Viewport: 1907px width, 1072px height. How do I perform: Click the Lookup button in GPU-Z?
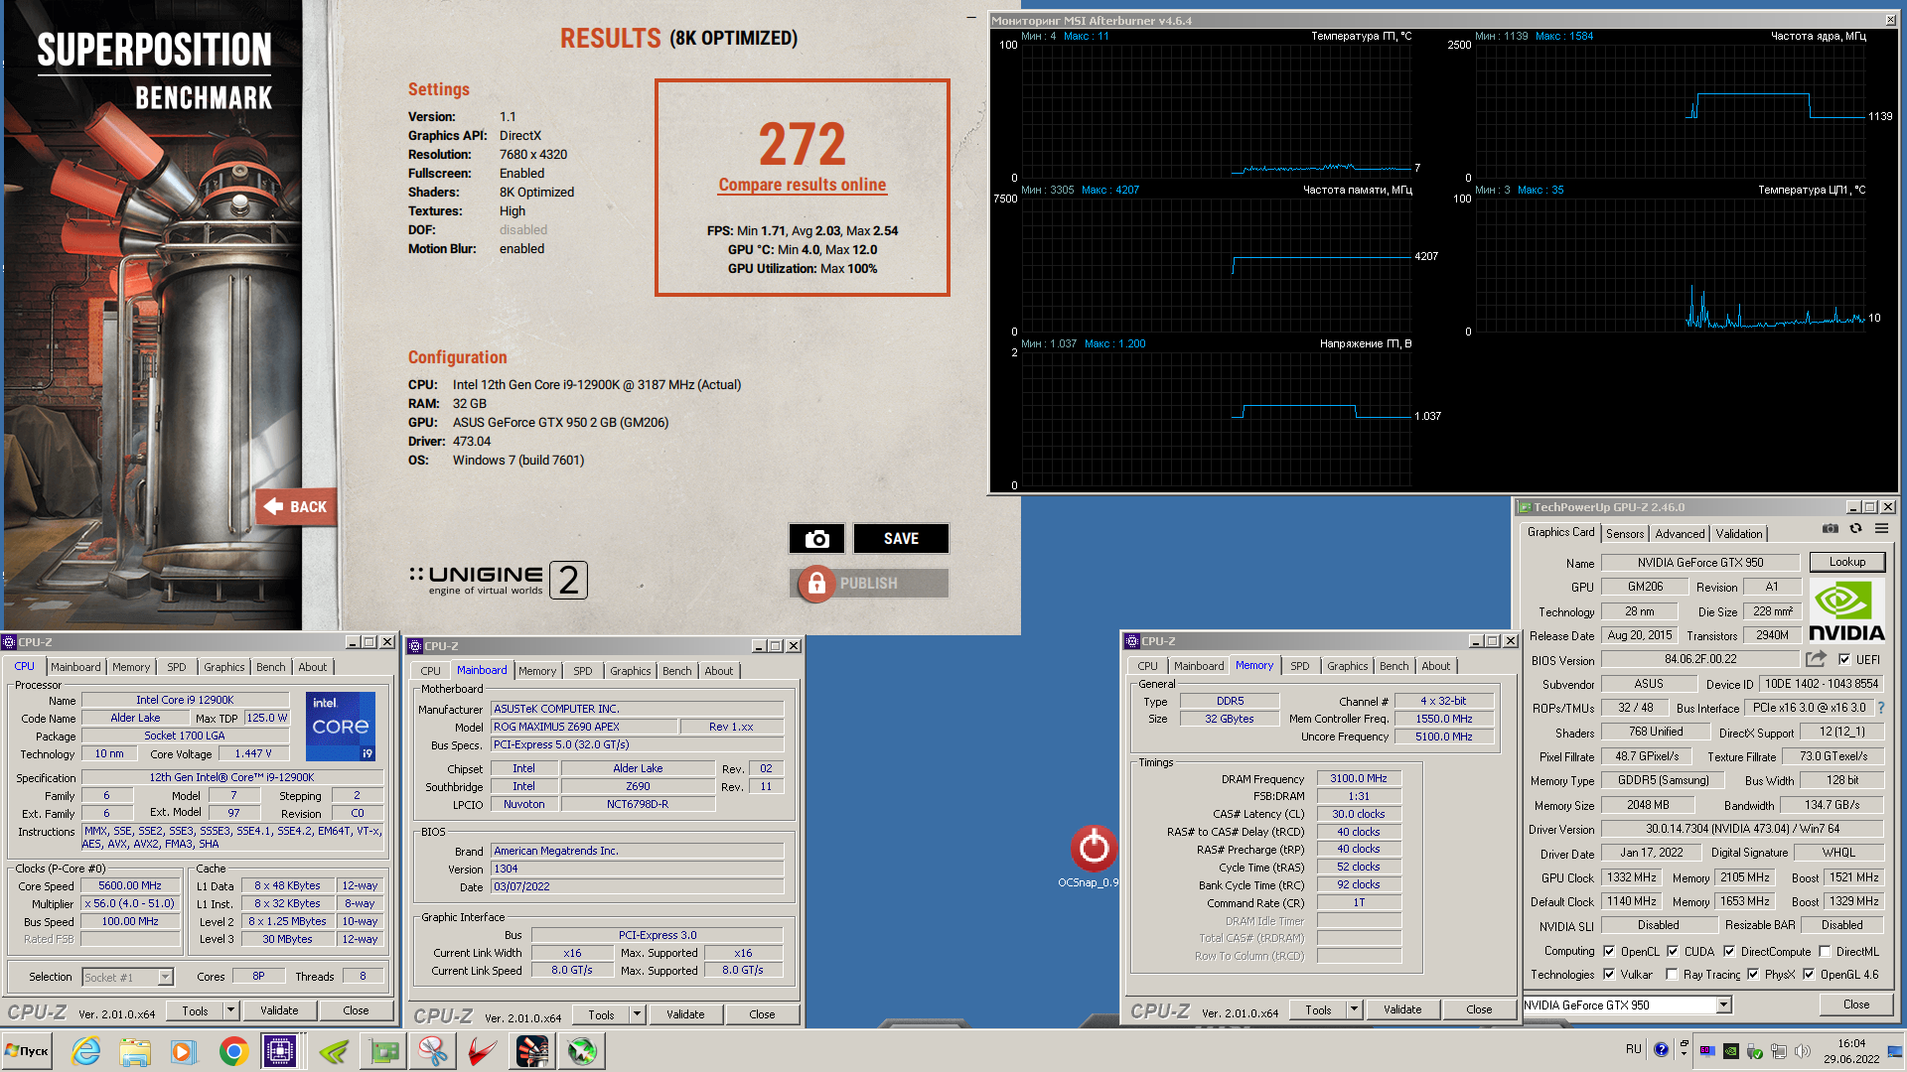(x=1846, y=562)
